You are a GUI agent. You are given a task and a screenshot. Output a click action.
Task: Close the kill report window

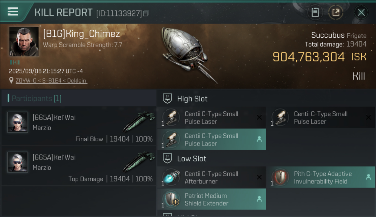coord(361,12)
